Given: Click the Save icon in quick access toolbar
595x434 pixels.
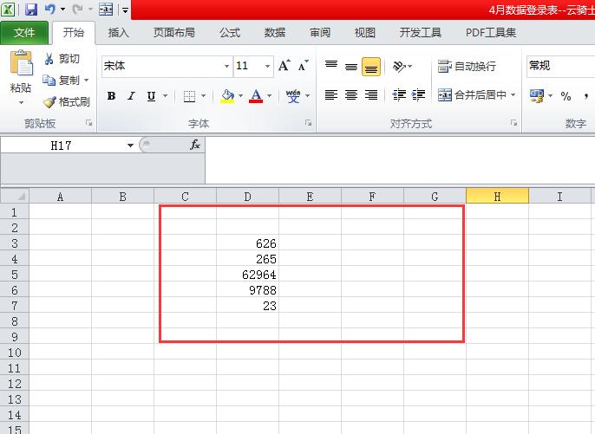Looking at the screenshot, I should [x=31, y=10].
